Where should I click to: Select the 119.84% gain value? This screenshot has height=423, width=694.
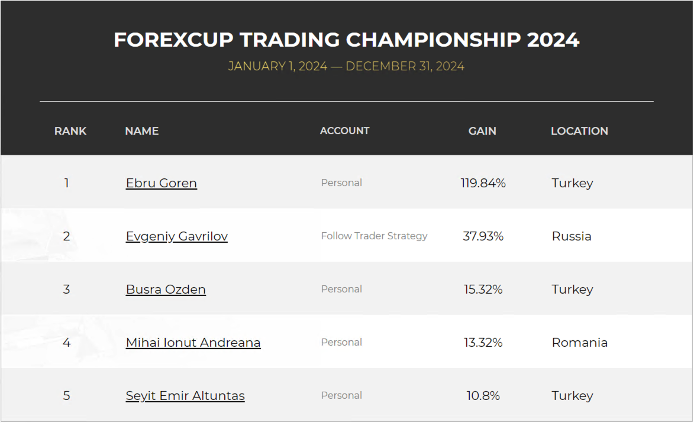pyautogui.click(x=483, y=183)
